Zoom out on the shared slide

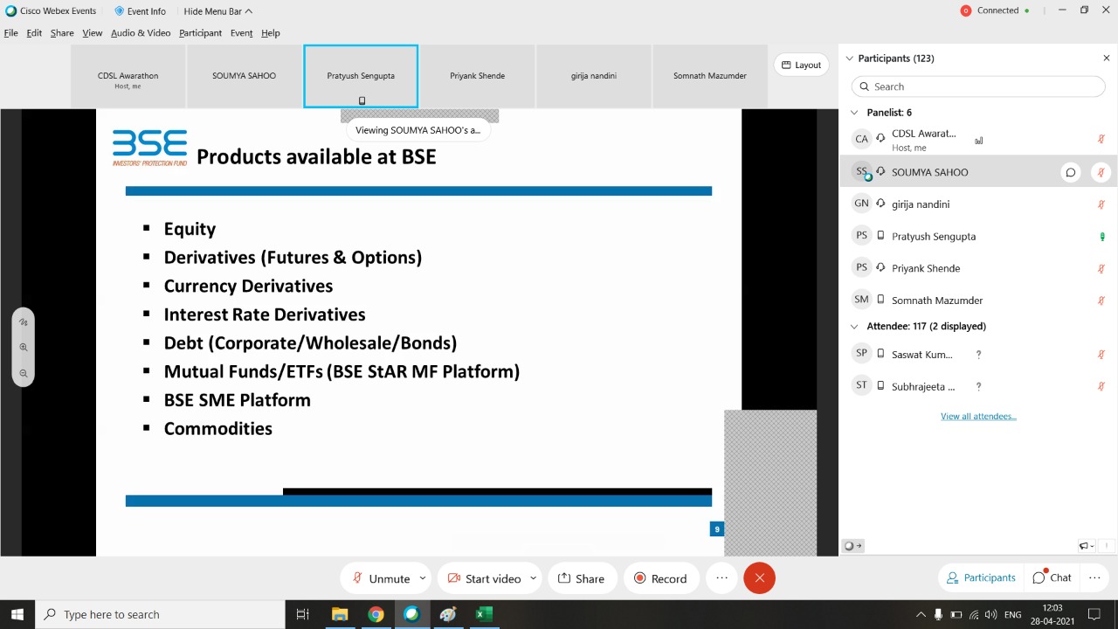(x=24, y=373)
